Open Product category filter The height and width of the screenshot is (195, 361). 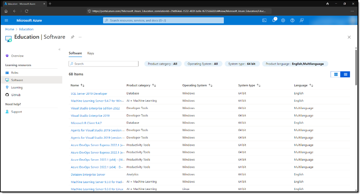click(x=162, y=64)
